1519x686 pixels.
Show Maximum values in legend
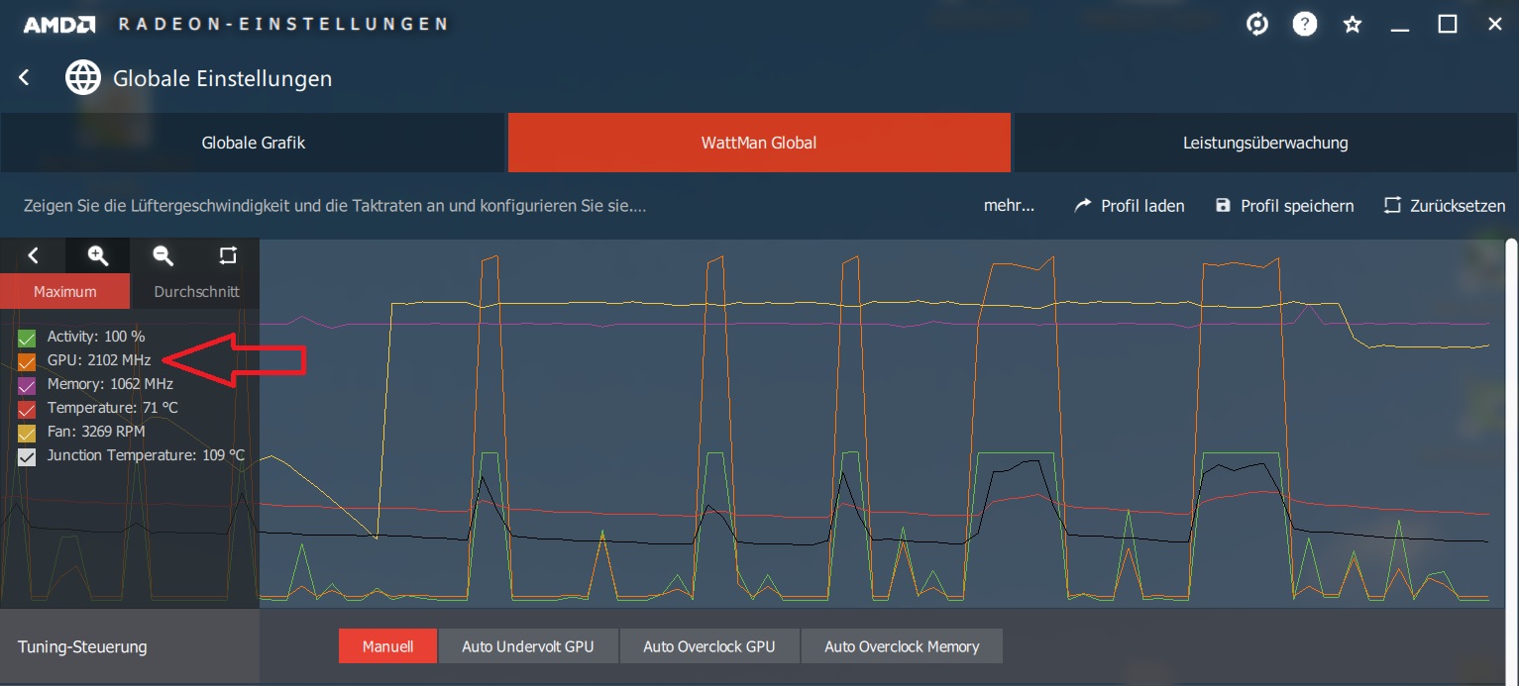click(x=64, y=291)
